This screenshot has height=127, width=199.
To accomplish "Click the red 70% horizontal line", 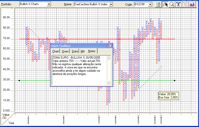I will [x=97, y=39].
